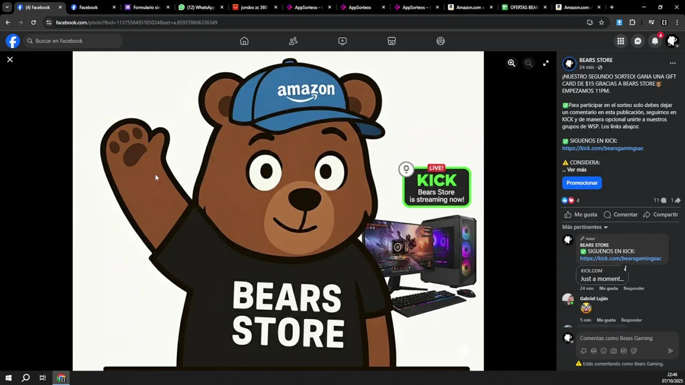Open the tab search dropdown
The image size is (685, 385).
7,7
